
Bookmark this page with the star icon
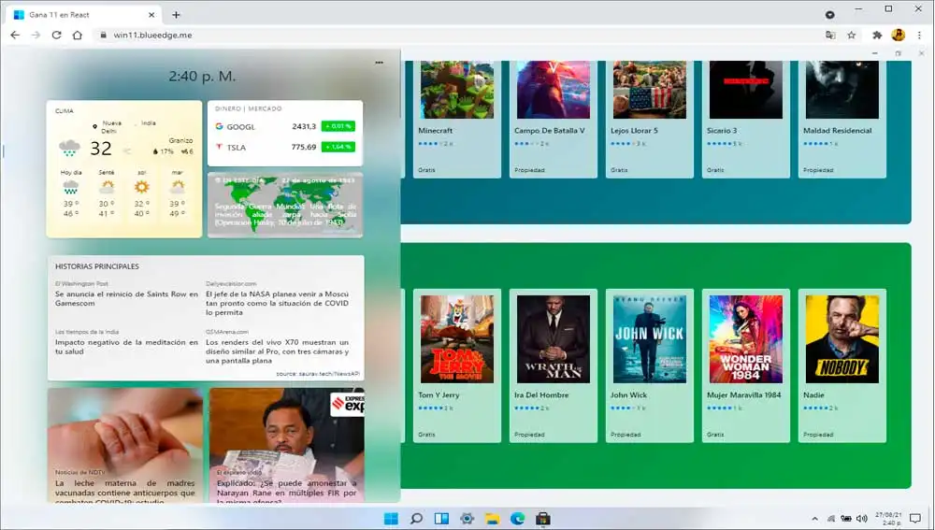[x=852, y=35]
